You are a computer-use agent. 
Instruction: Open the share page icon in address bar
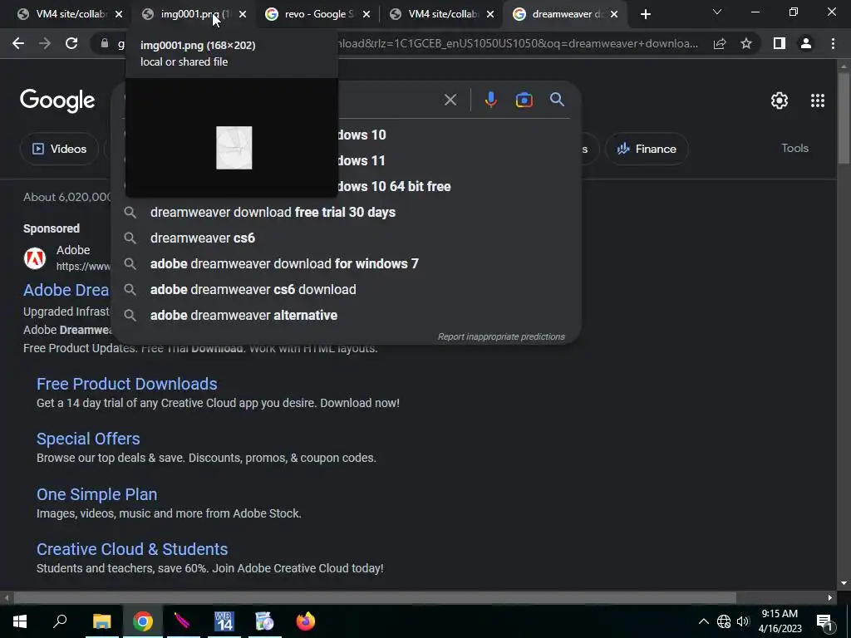pos(720,43)
